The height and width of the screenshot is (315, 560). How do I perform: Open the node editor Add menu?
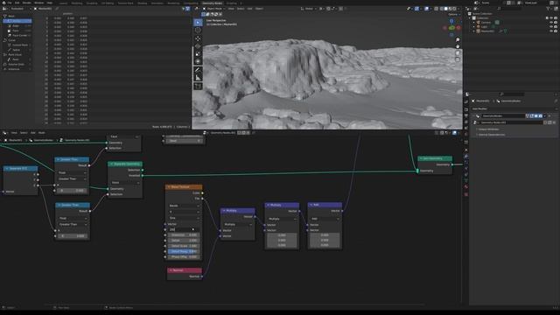tap(33, 132)
